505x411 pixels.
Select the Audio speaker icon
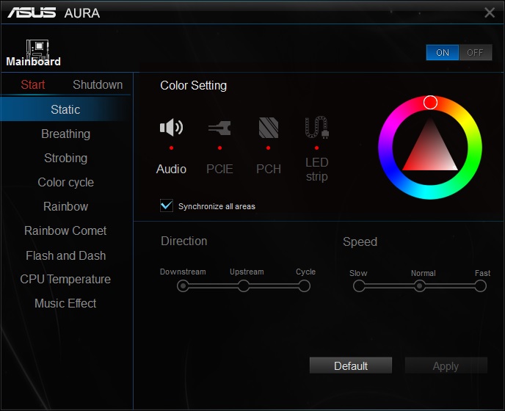[171, 127]
